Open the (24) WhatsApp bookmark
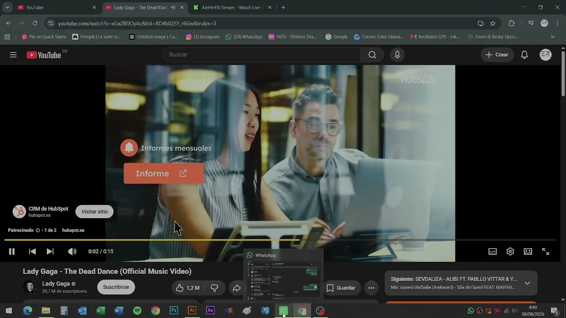Viewport: 566px width, 318px height. (244, 37)
